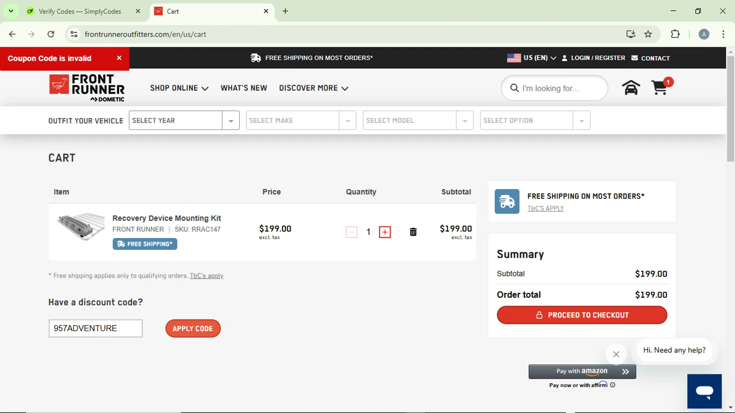Click the product thumbnail image
The width and height of the screenshot is (735, 413).
(81, 226)
